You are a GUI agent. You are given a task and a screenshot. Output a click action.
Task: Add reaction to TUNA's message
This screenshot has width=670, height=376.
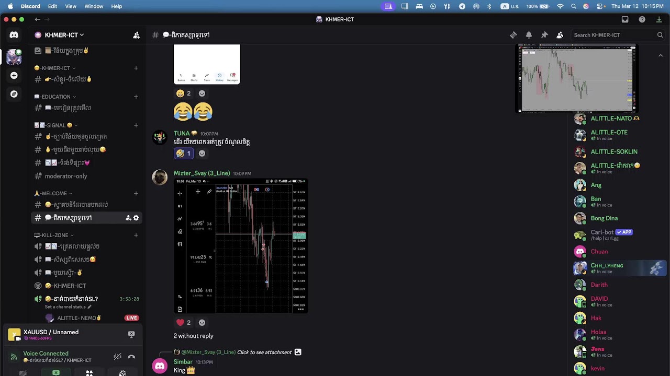(x=202, y=154)
